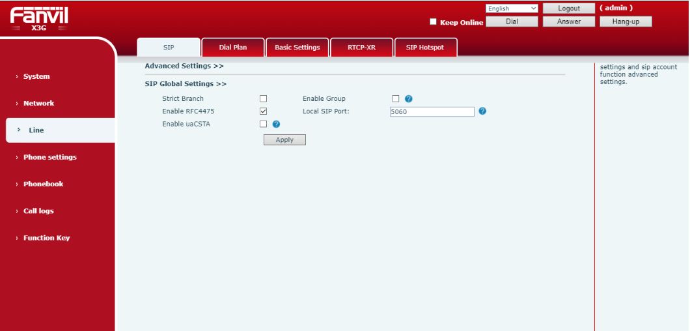Image resolution: width=690 pixels, height=331 pixels.
Task: Click help icon beside Local SIP Port
Action: pyautogui.click(x=482, y=111)
